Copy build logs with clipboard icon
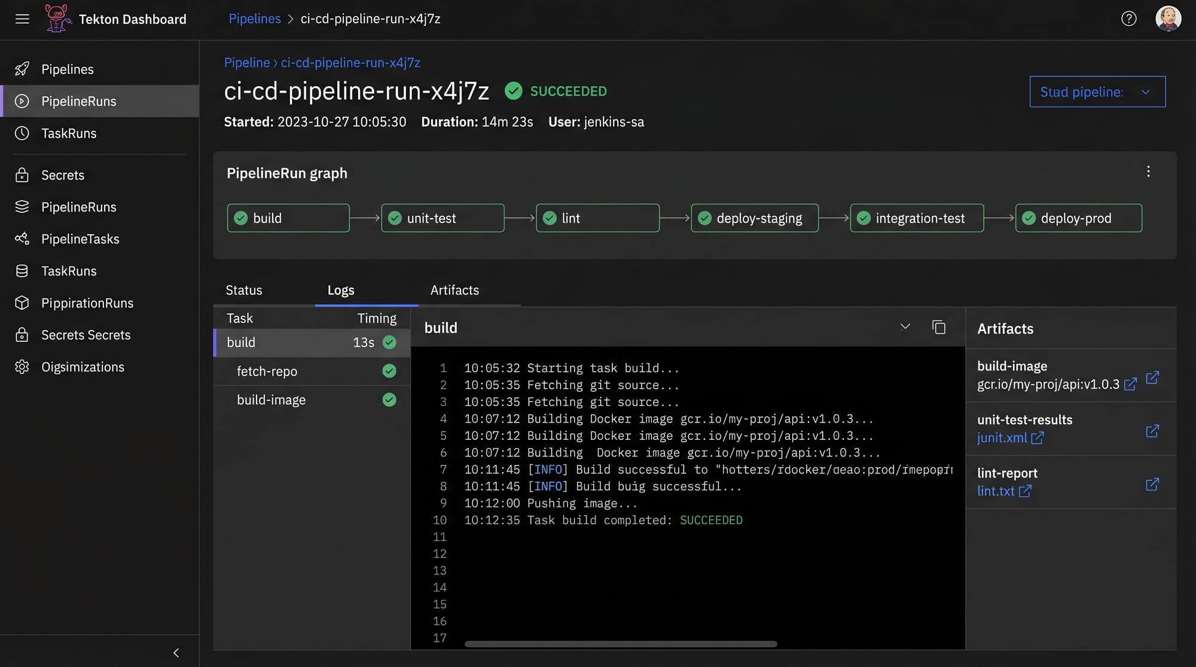The height and width of the screenshot is (667, 1196). [x=939, y=327]
